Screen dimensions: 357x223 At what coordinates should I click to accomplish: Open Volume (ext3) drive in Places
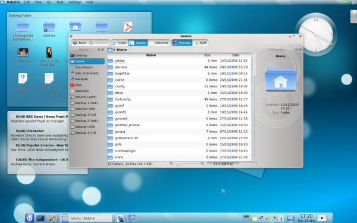[87, 97]
